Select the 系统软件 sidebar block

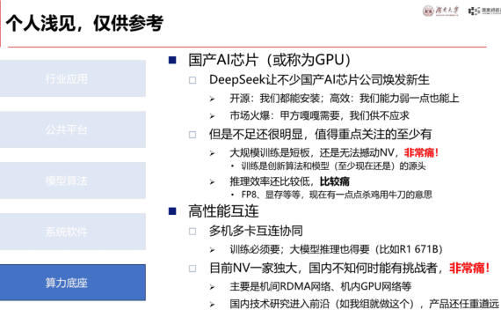click(73, 232)
